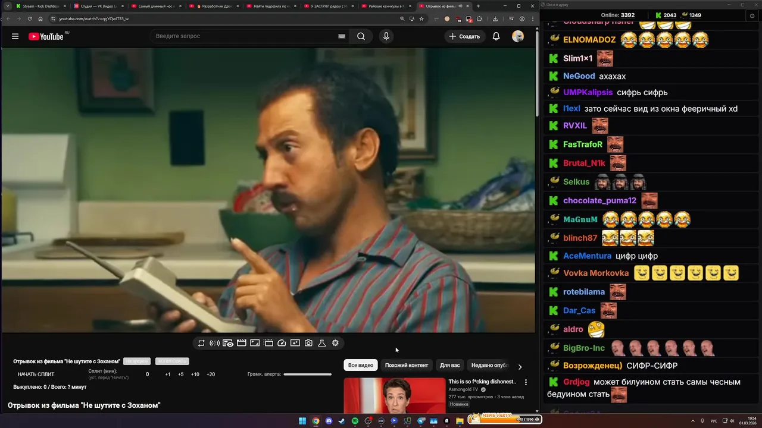Open YouTube notifications bell
Screen dimensions: 762x428
click(496, 36)
